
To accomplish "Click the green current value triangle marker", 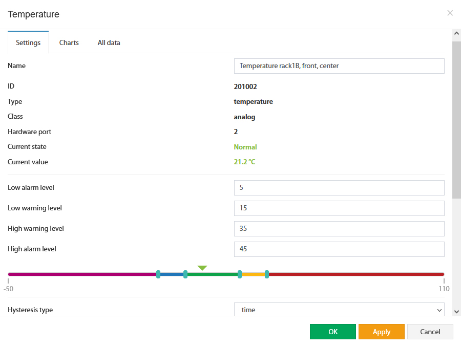I will (x=202, y=268).
